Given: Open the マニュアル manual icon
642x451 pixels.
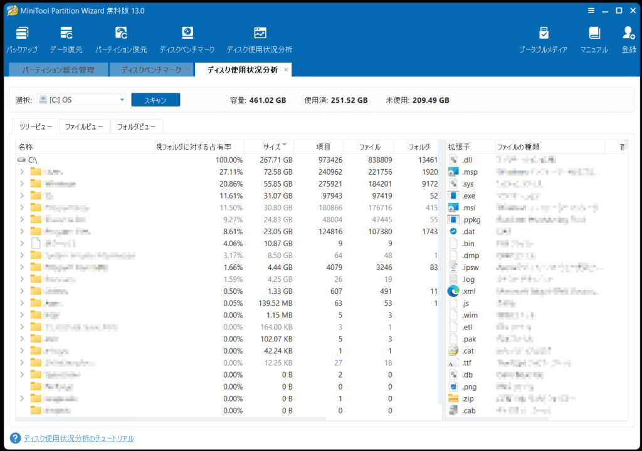Looking at the screenshot, I should tap(593, 39).
